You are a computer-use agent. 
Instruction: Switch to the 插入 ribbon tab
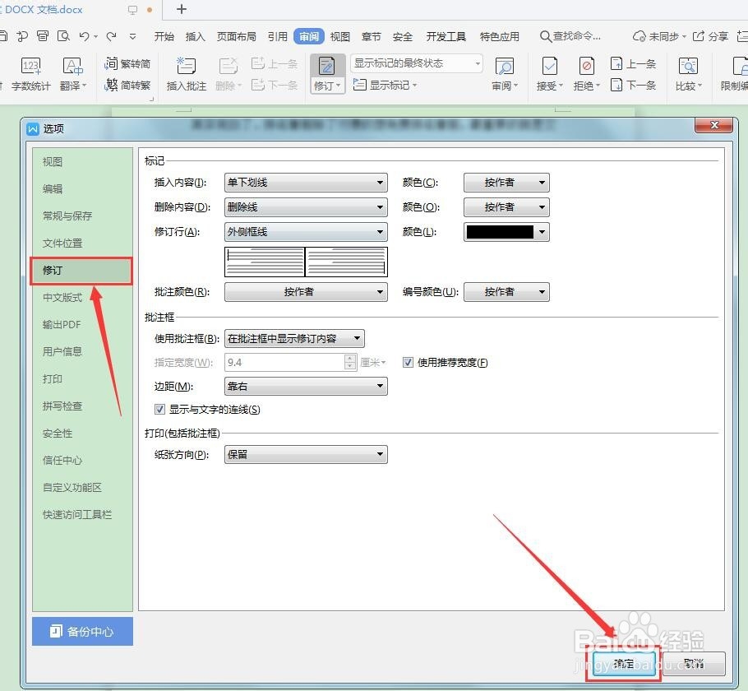click(195, 35)
